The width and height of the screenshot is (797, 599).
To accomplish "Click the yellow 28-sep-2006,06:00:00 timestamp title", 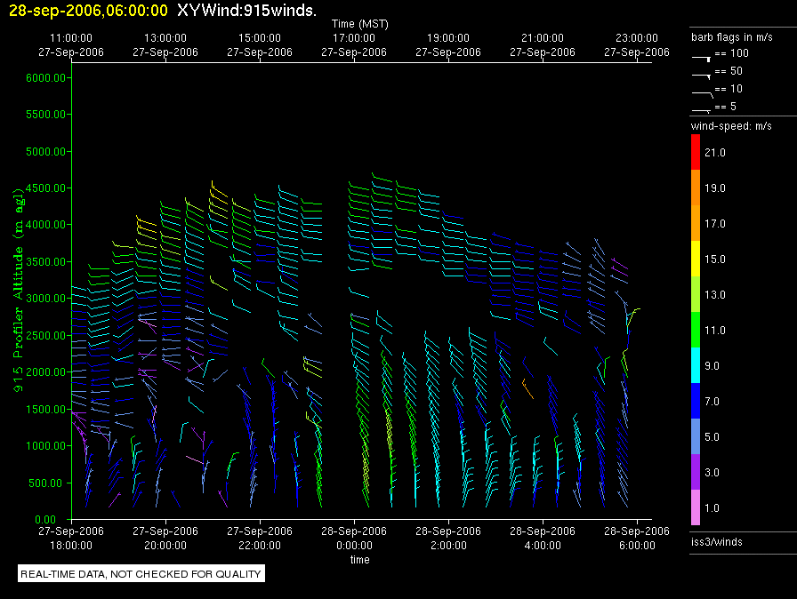I will click(x=85, y=9).
